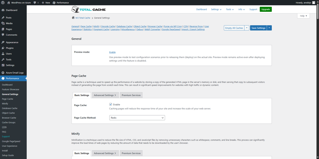319x159 pixels.
Task: Open the Empty All Caches dropdown arrow
Action: click(247, 28)
